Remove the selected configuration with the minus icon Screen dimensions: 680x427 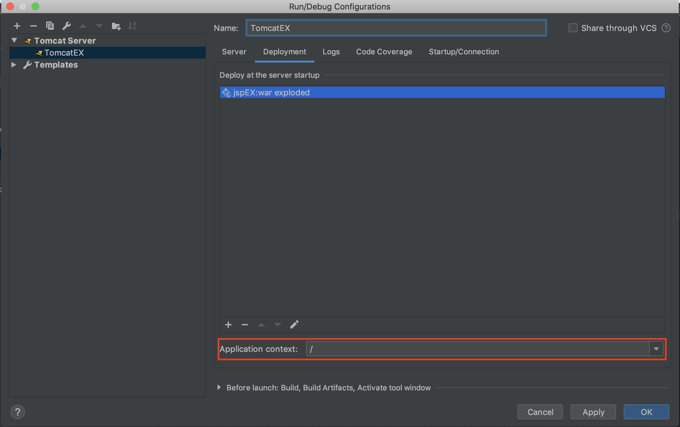[x=34, y=26]
